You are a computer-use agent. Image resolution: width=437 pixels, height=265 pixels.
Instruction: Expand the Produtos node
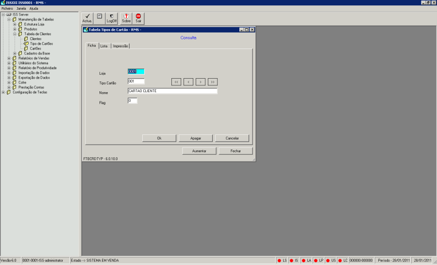point(15,29)
